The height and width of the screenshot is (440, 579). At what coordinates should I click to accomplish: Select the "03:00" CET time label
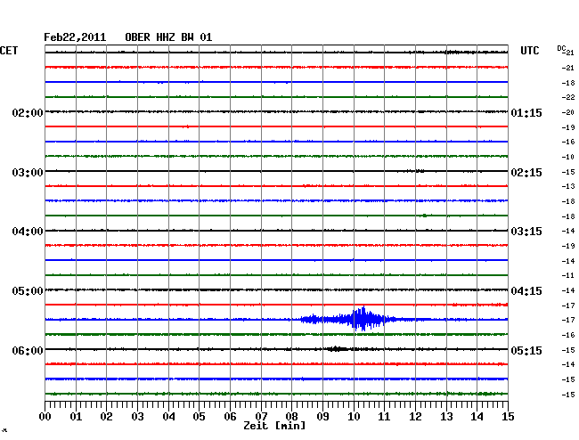click(28, 173)
